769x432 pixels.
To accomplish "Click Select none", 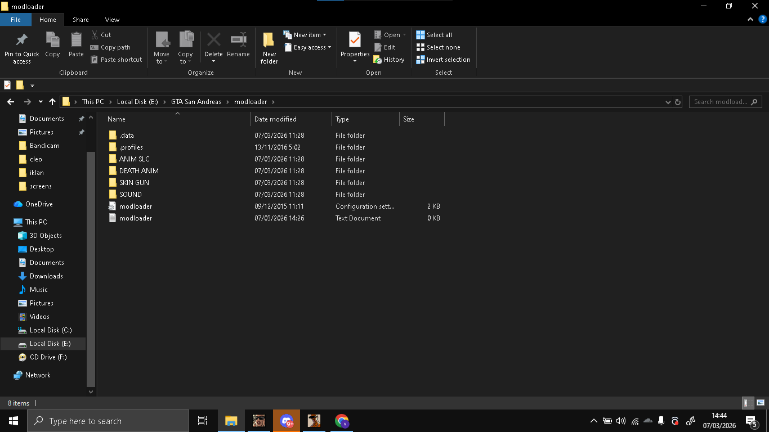I will [438, 47].
